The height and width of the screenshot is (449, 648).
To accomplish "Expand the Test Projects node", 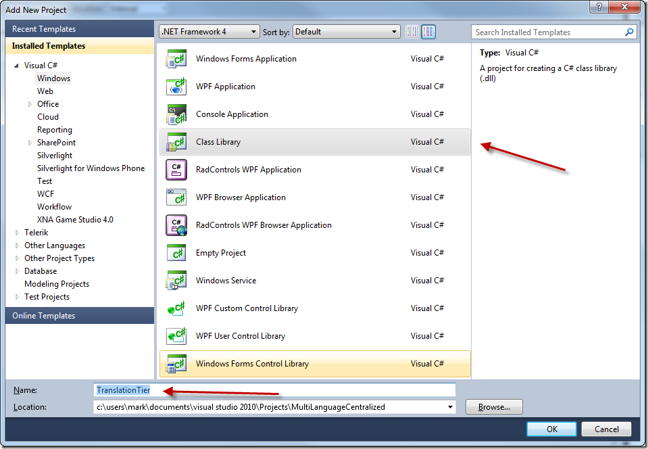I will coord(17,297).
